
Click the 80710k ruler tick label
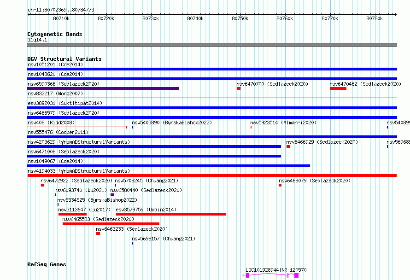(61, 18)
